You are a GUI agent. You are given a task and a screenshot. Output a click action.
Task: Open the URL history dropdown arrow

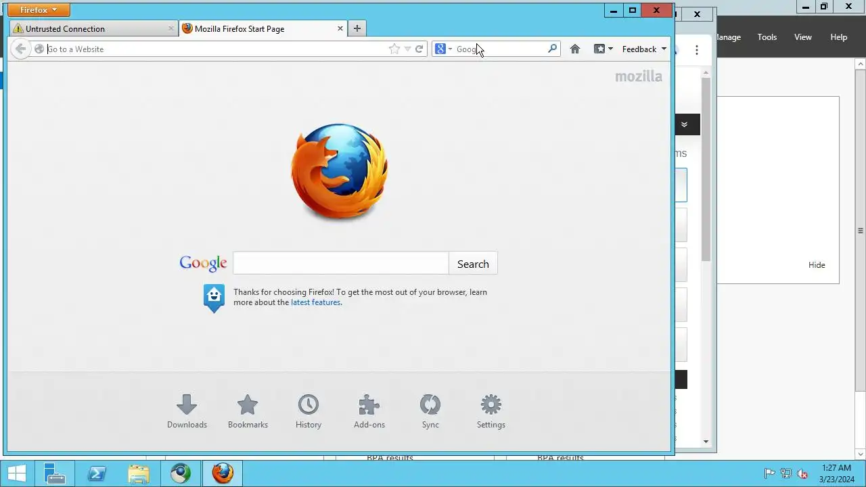coord(407,49)
